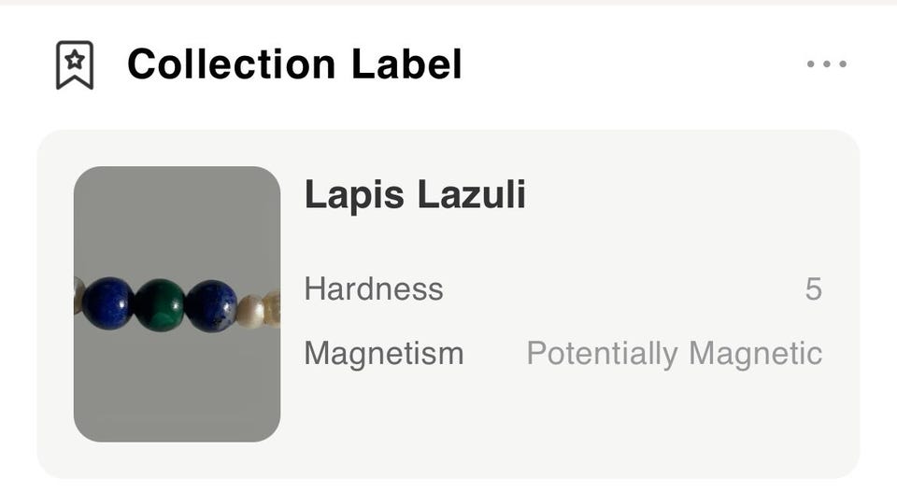Open the Lapis Lazuli bead thumbnail
The height and width of the screenshot is (492, 897).
coord(177,303)
